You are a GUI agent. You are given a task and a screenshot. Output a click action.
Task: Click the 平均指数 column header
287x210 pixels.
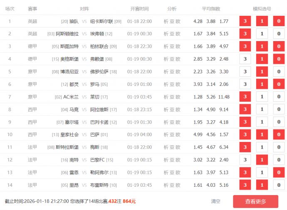tap(211, 9)
